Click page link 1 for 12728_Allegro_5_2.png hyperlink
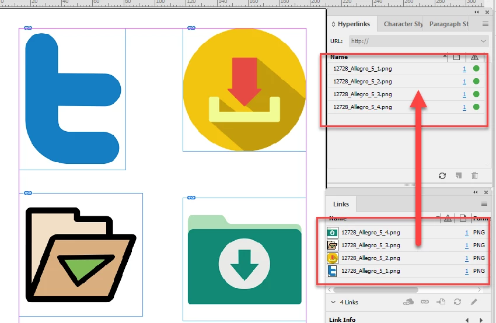This screenshot has height=323, width=496. [464, 82]
